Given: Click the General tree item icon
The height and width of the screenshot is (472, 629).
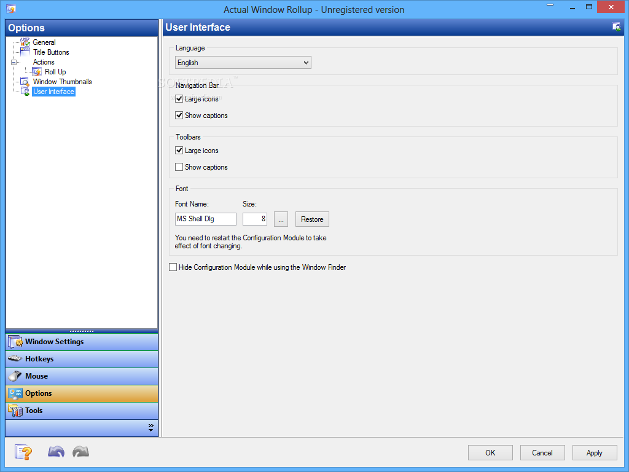Looking at the screenshot, I should tap(25, 42).
